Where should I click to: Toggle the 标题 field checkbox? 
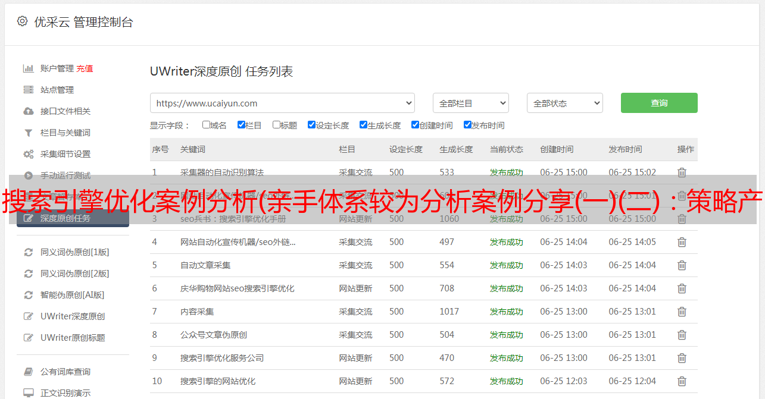(276, 125)
